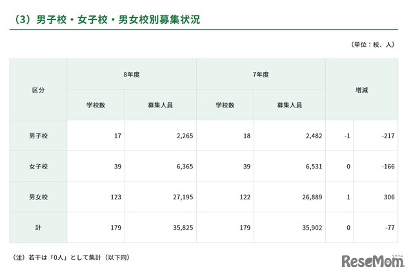Select the 306 increase cell
This screenshot has width=413, height=276.
pos(385,196)
